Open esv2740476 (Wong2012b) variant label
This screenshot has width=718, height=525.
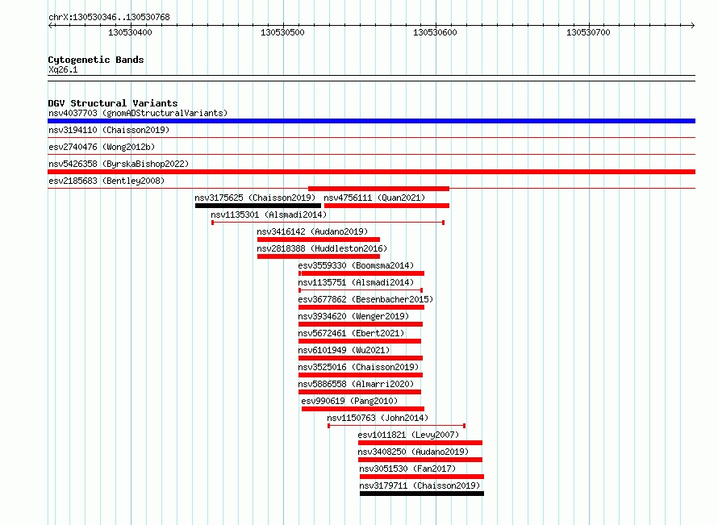[102, 147]
